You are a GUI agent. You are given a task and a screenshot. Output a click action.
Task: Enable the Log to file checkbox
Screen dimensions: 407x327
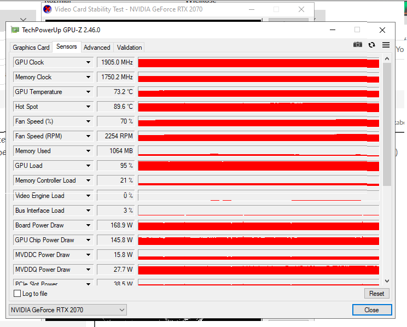tap(17, 294)
